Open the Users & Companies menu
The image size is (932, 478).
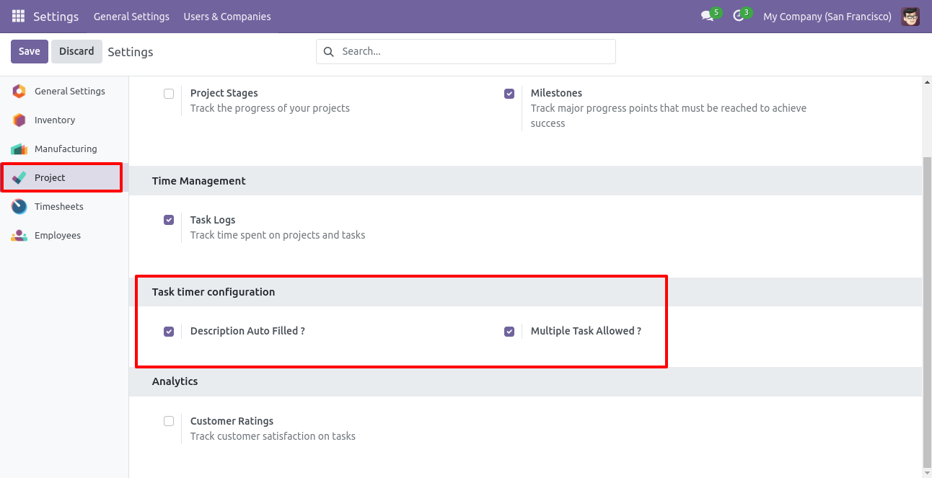227,17
